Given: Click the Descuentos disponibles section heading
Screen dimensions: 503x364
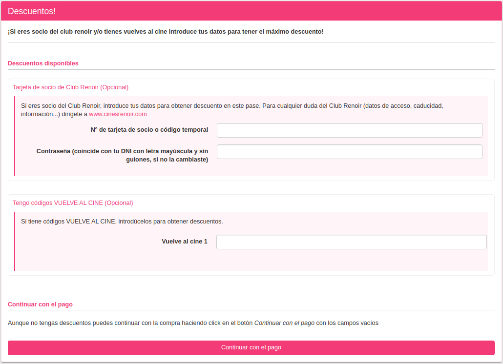Looking at the screenshot, I should [43, 63].
